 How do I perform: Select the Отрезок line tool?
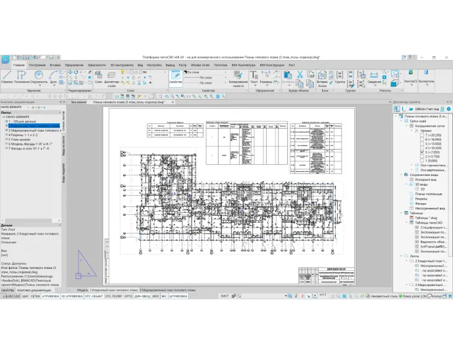[x=7, y=77]
